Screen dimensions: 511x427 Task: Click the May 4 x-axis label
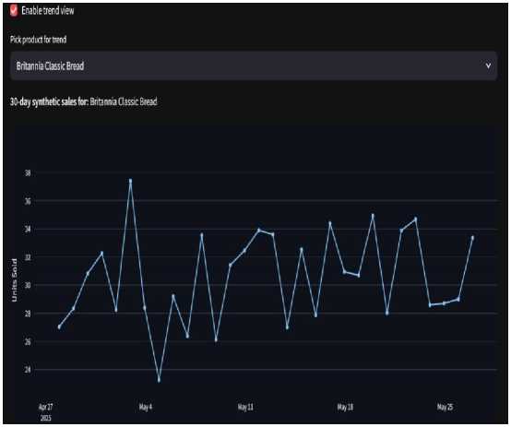[x=146, y=407]
